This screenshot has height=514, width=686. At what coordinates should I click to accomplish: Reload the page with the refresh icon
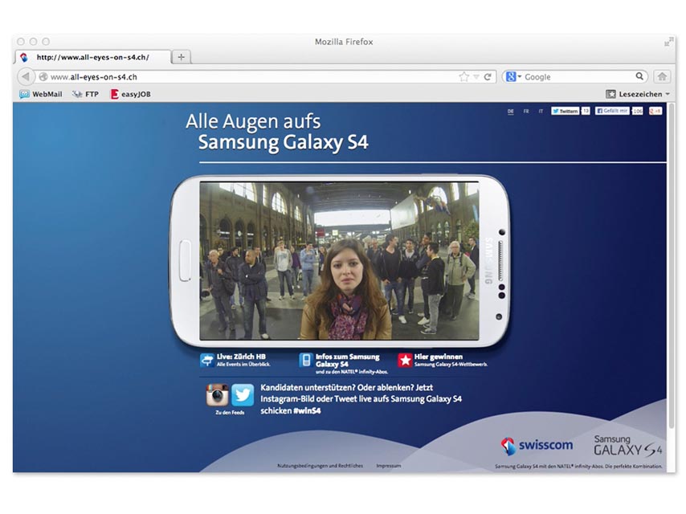tap(488, 77)
